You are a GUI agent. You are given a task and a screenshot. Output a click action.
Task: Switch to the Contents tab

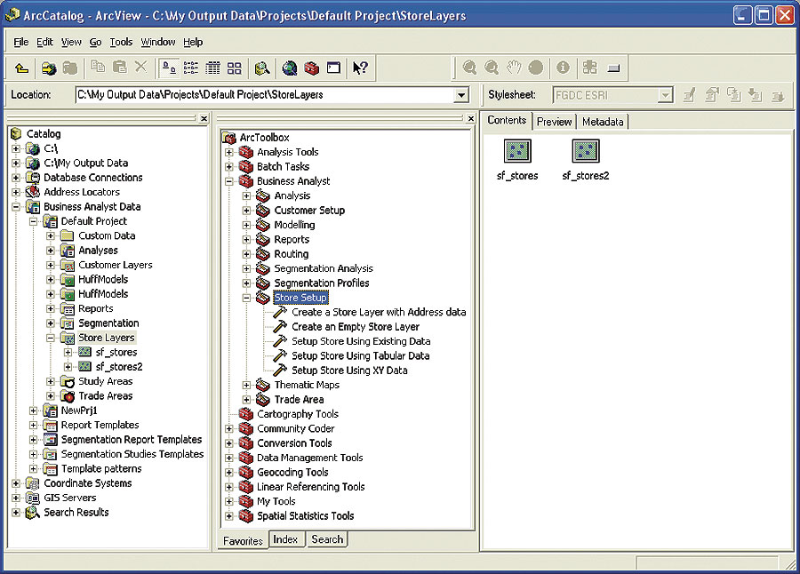pos(507,120)
